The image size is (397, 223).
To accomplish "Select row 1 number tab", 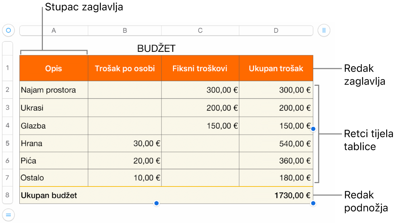I will tap(7, 68).
